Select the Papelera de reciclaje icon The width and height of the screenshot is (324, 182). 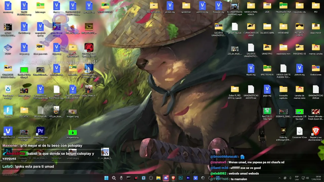(8, 92)
